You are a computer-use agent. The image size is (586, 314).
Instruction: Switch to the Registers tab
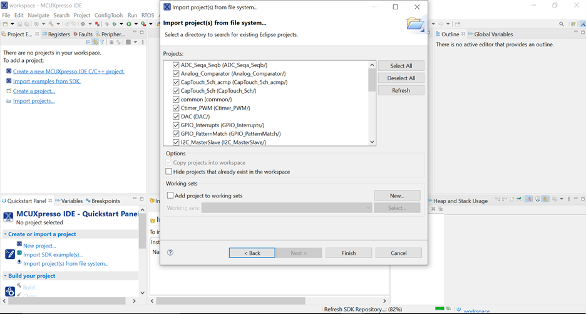click(x=56, y=34)
